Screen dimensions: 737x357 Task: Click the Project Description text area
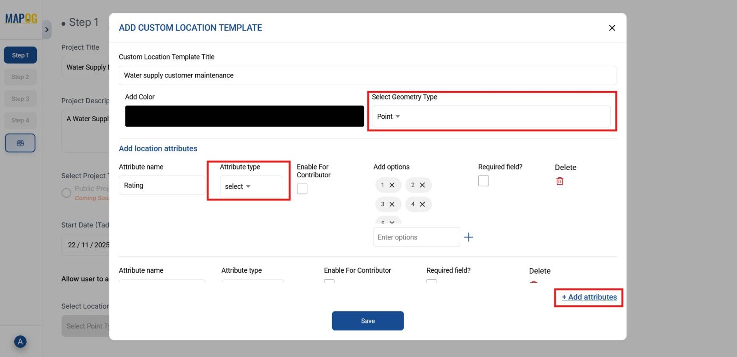click(x=86, y=131)
